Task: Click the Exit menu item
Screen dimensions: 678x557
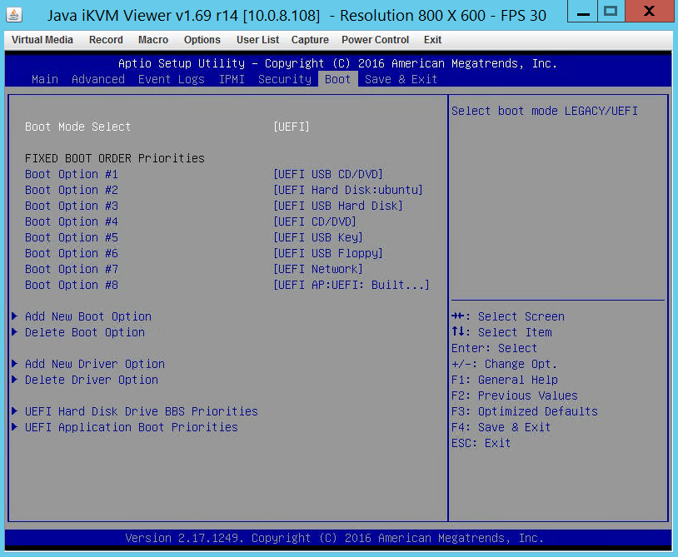Action: pyautogui.click(x=432, y=40)
